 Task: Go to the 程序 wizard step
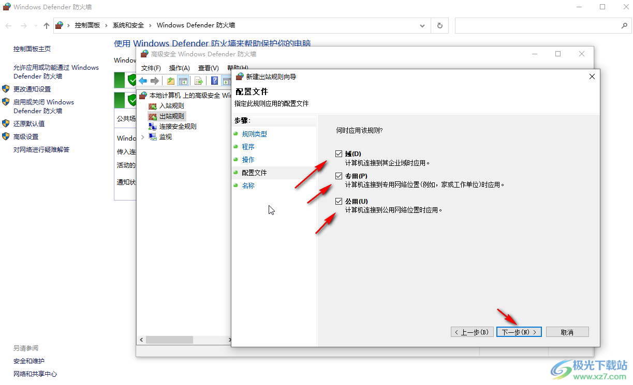[248, 147]
